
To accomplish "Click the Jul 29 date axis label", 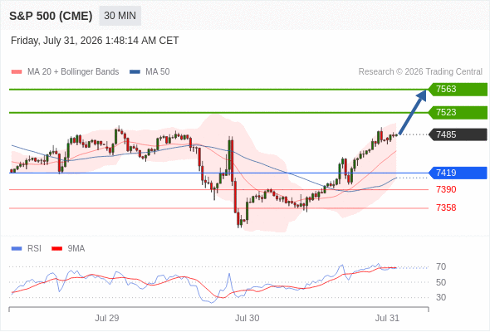I will (107, 318).
